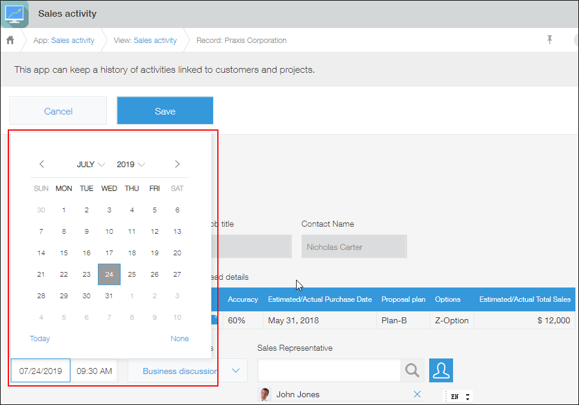Image resolution: width=579 pixels, height=405 pixels.
Task: Click the 09:30 AM time field
Action: point(94,370)
